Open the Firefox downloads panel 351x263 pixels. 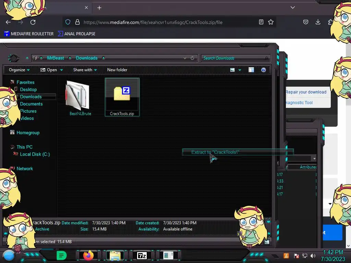click(x=318, y=22)
